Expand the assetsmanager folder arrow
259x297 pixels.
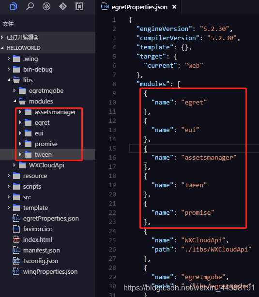click(20, 112)
